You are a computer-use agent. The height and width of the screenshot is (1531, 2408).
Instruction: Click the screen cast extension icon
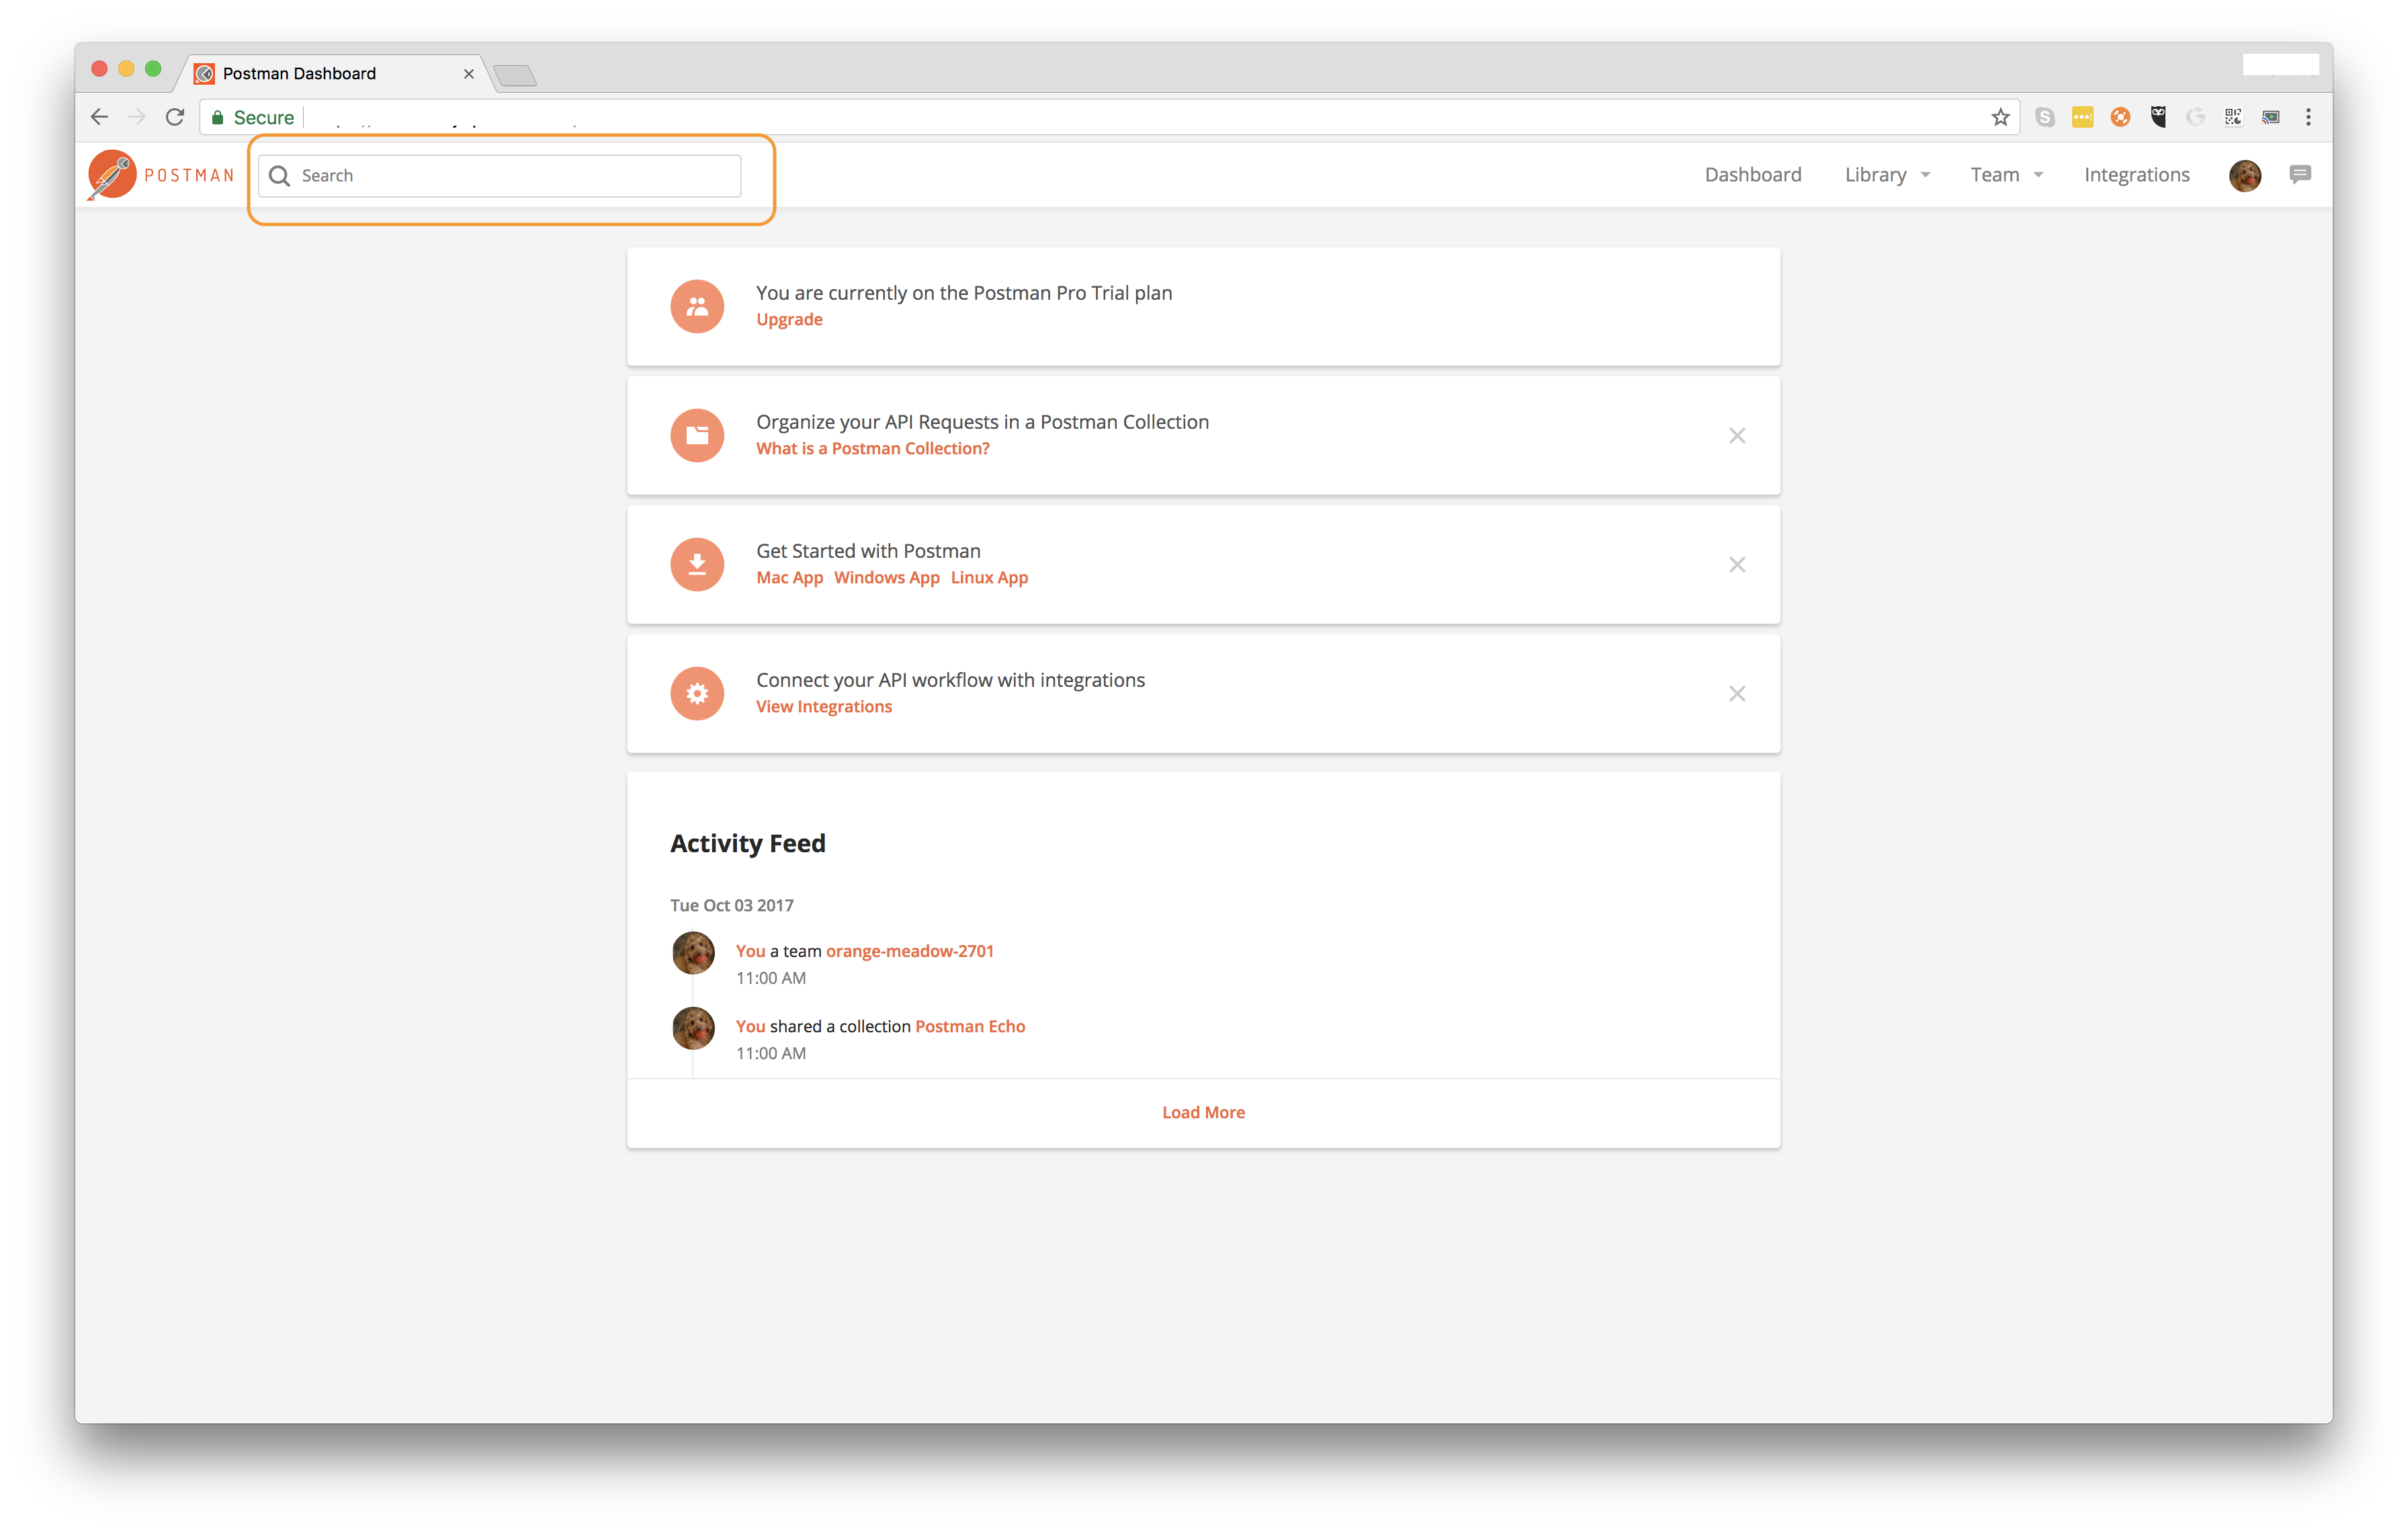tap(2271, 117)
